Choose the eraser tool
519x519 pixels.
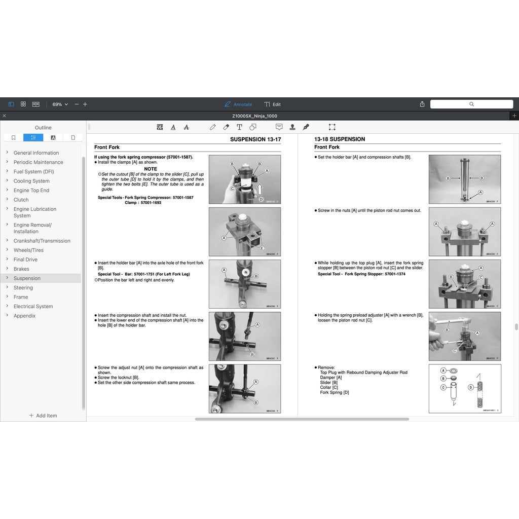click(x=227, y=127)
